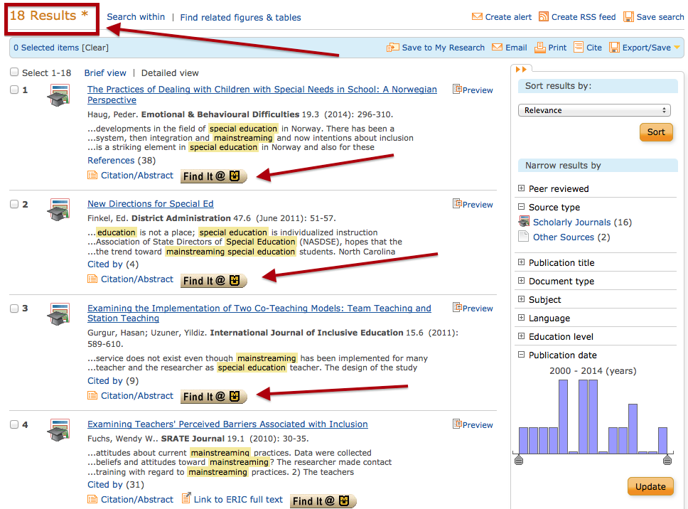Image resolution: width=688 pixels, height=509 pixels.
Task: Open the article New Directions for Special Ed
Action: 150,203
